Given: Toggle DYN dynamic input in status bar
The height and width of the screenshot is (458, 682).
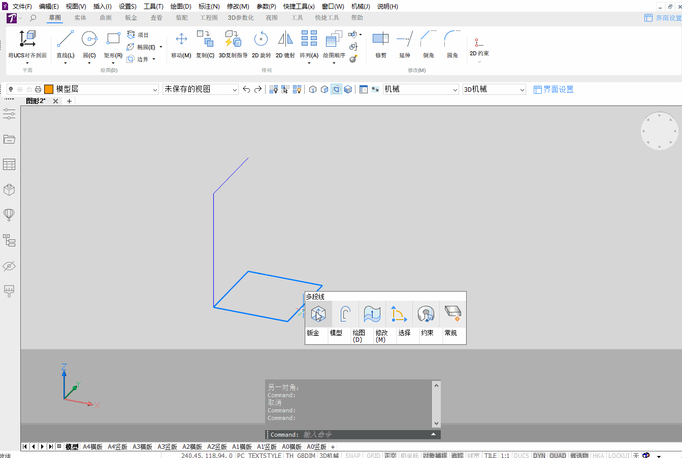Looking at the screenshot, I should click(x=539, y=455).
